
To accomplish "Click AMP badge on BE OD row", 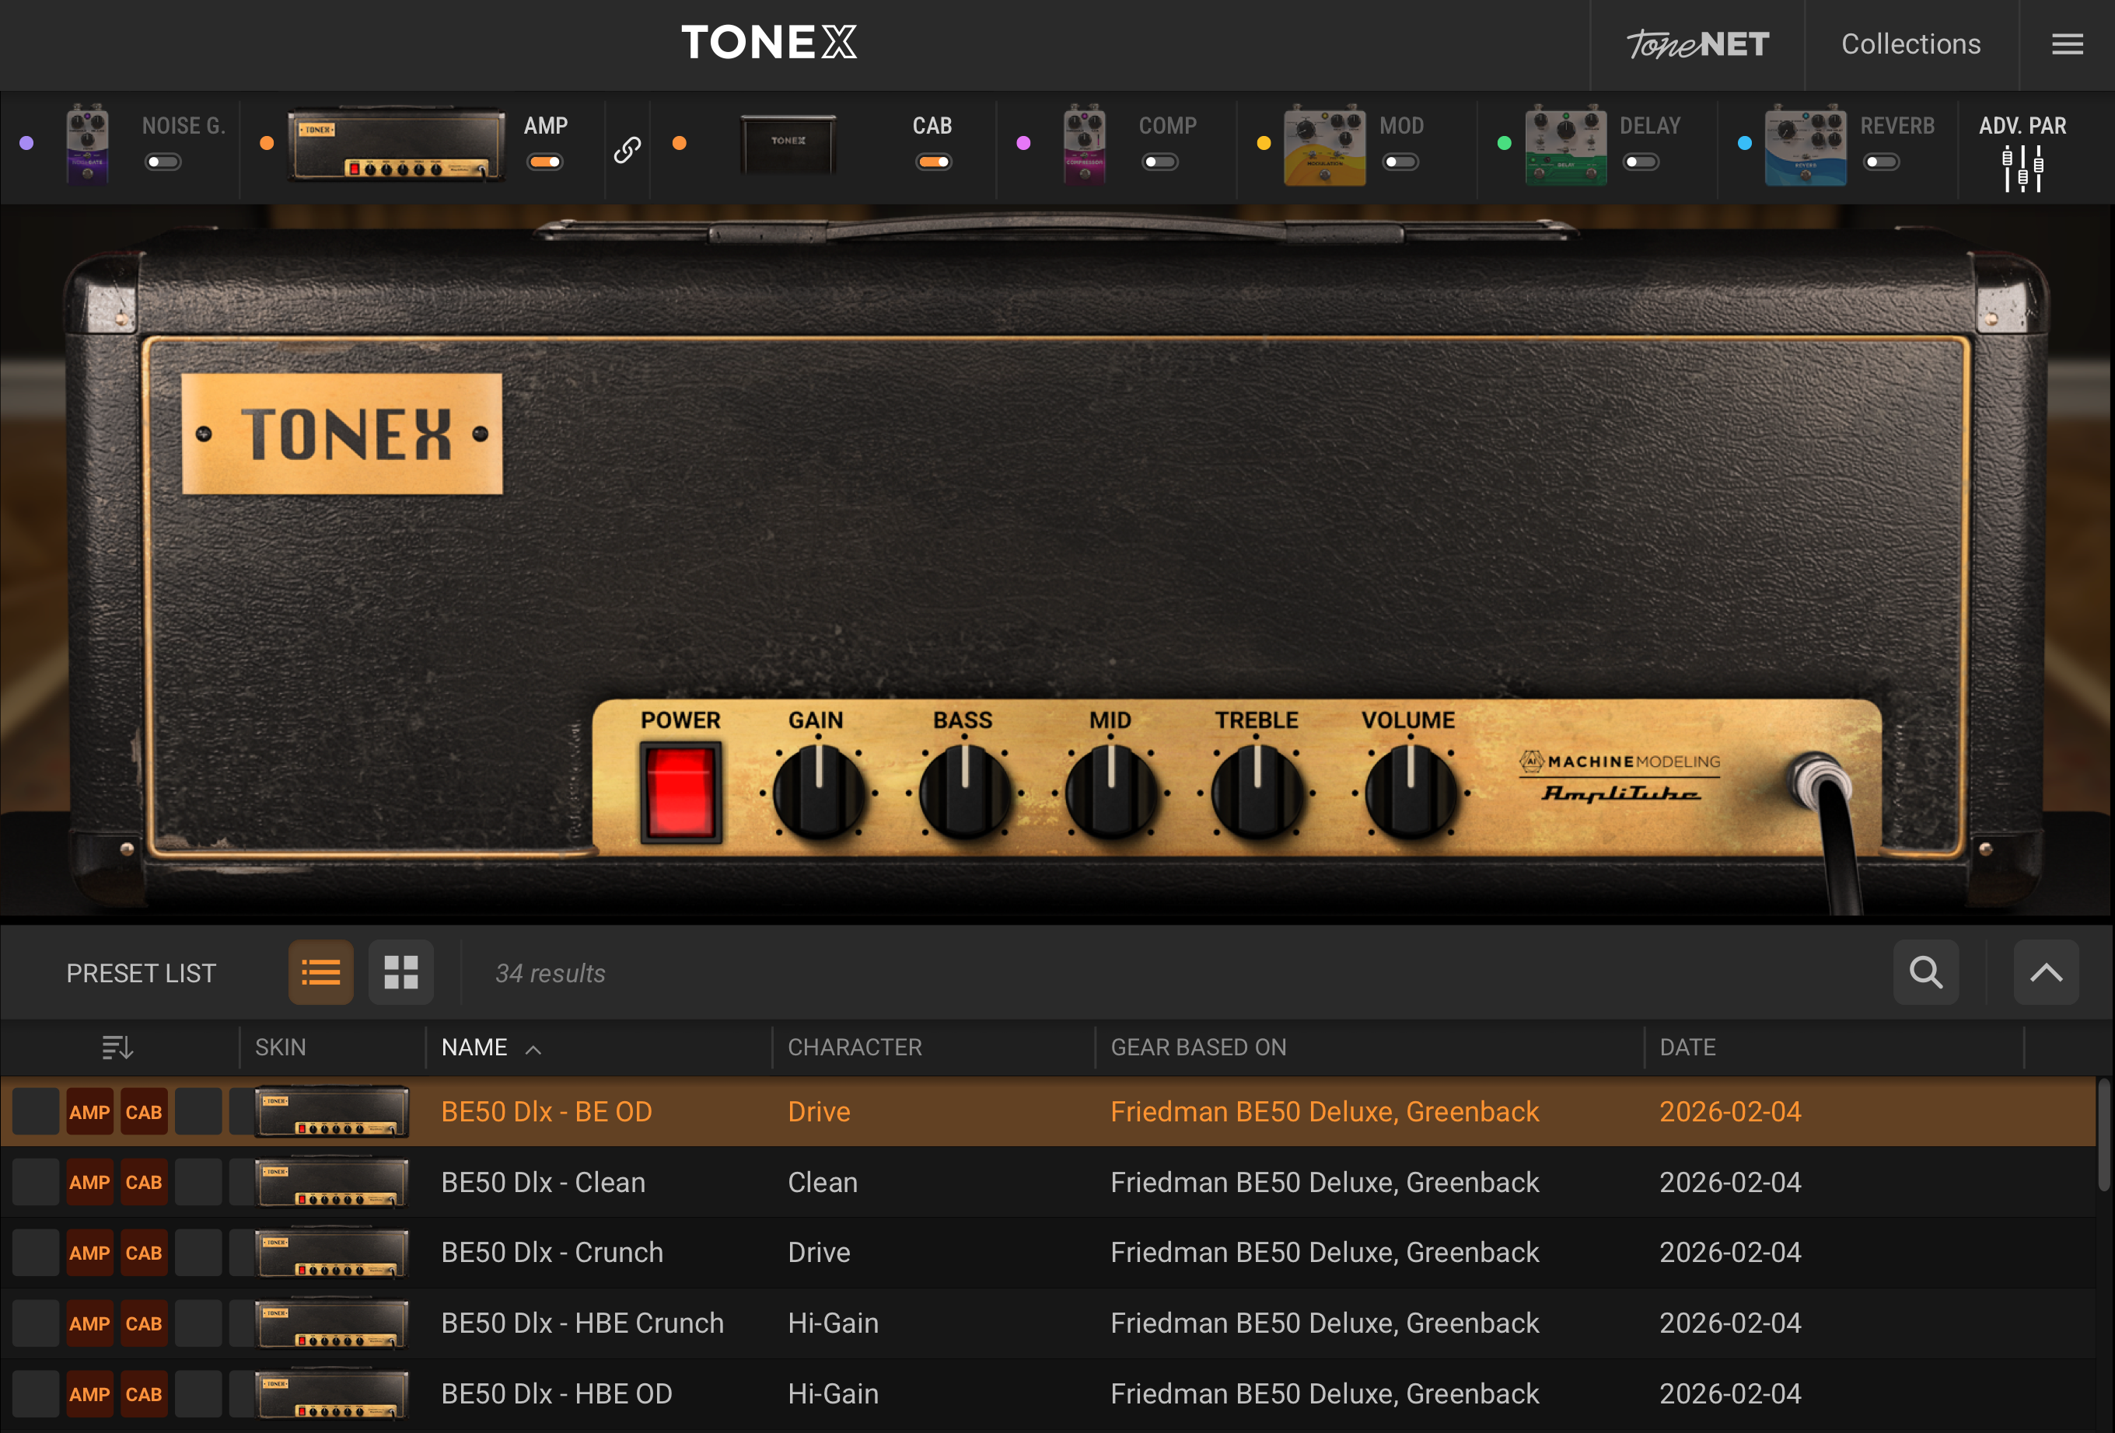I will [x=89, y=1111].
